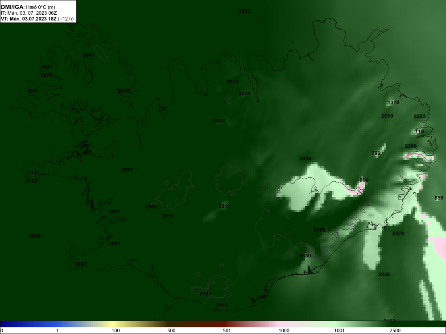Click the 2323 map value
This screenshot has width=446, height=334.
[x=420, y=116]
